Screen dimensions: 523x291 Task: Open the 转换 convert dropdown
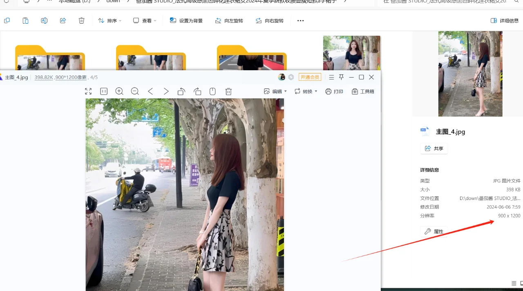[305, 91]
